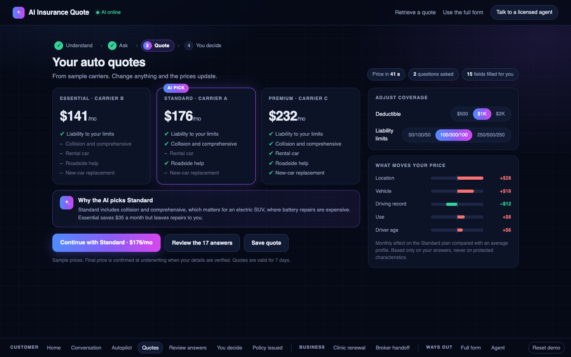Image resolution: width=571 pixels, height=357 pixels.
Task: Click the Understand step label
Action: click(x=79, y=46)
